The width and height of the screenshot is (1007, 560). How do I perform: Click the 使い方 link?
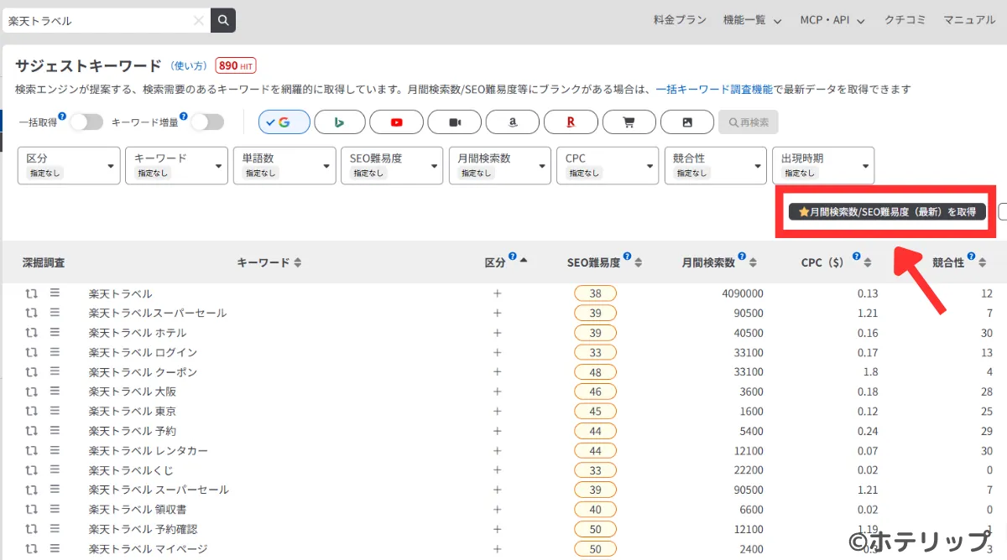coord(190,65)
